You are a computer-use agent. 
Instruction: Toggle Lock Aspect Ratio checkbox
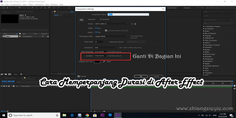[106, 30]
